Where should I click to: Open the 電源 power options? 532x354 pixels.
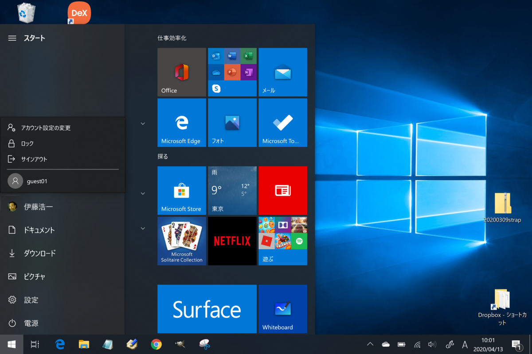click(63, 323)
